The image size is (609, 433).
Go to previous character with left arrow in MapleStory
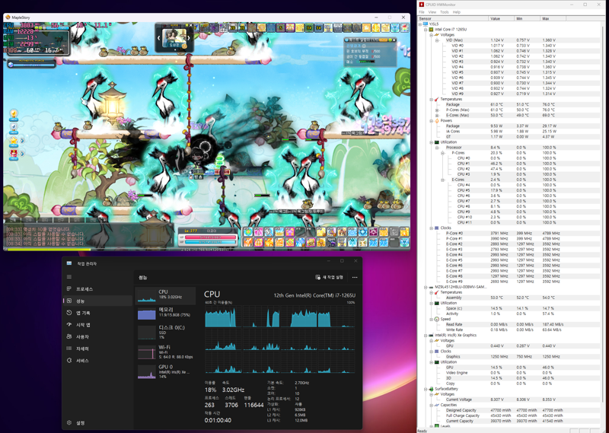158,38
